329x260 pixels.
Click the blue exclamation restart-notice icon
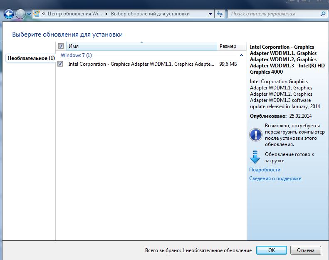pyautogui.click(x=255, y=135)
